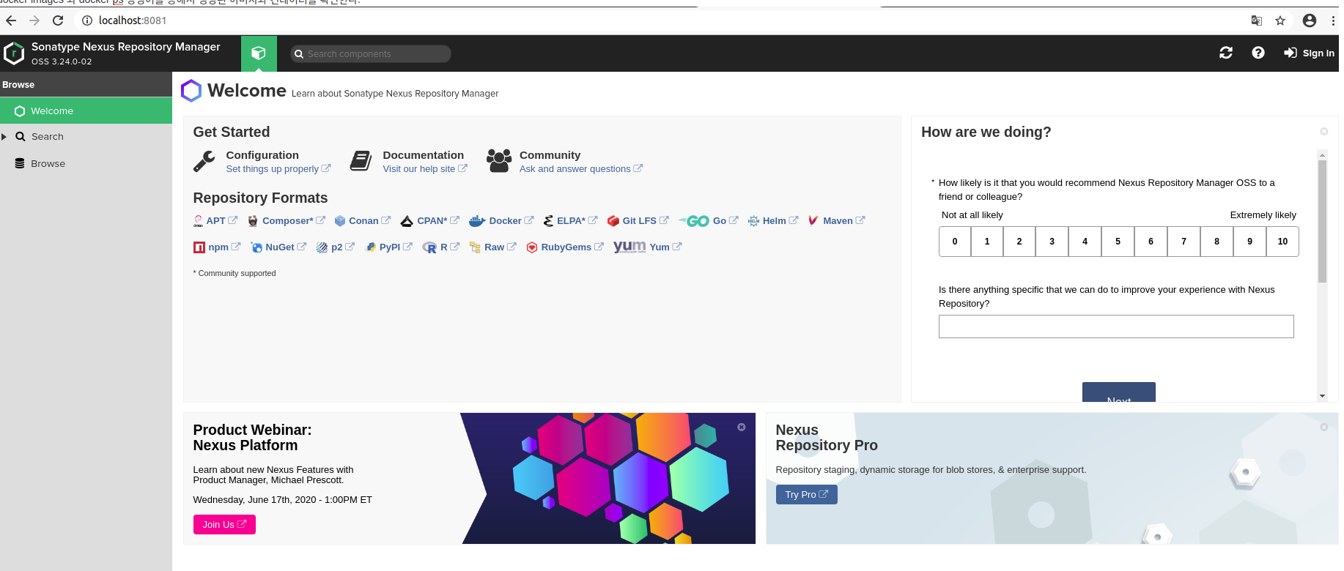The image size is (1344, 571).
Task: Focus the Search components field
Action: 371,53
